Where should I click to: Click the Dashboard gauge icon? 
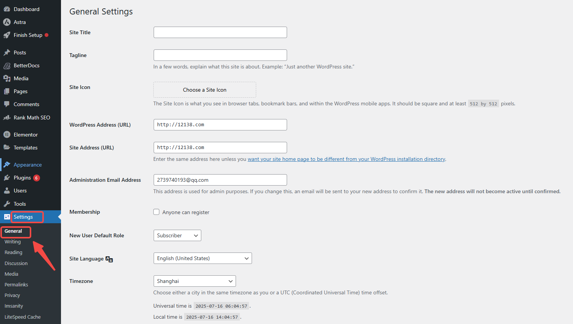click(x=7, y=9)
